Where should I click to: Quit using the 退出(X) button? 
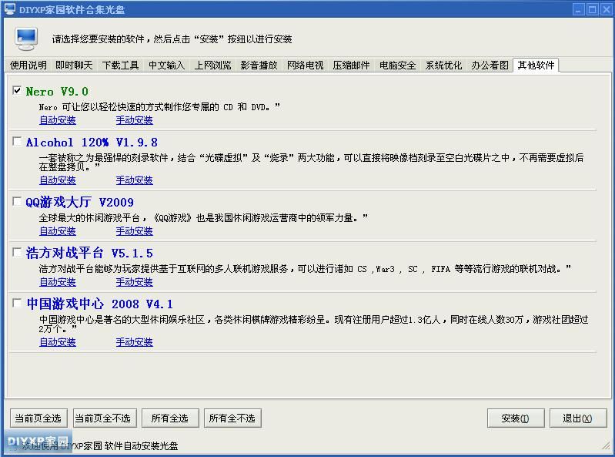click(578, 418)
